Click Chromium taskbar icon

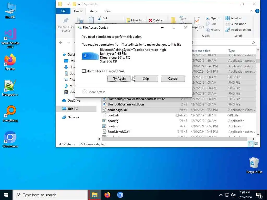(x=120, y=195)
